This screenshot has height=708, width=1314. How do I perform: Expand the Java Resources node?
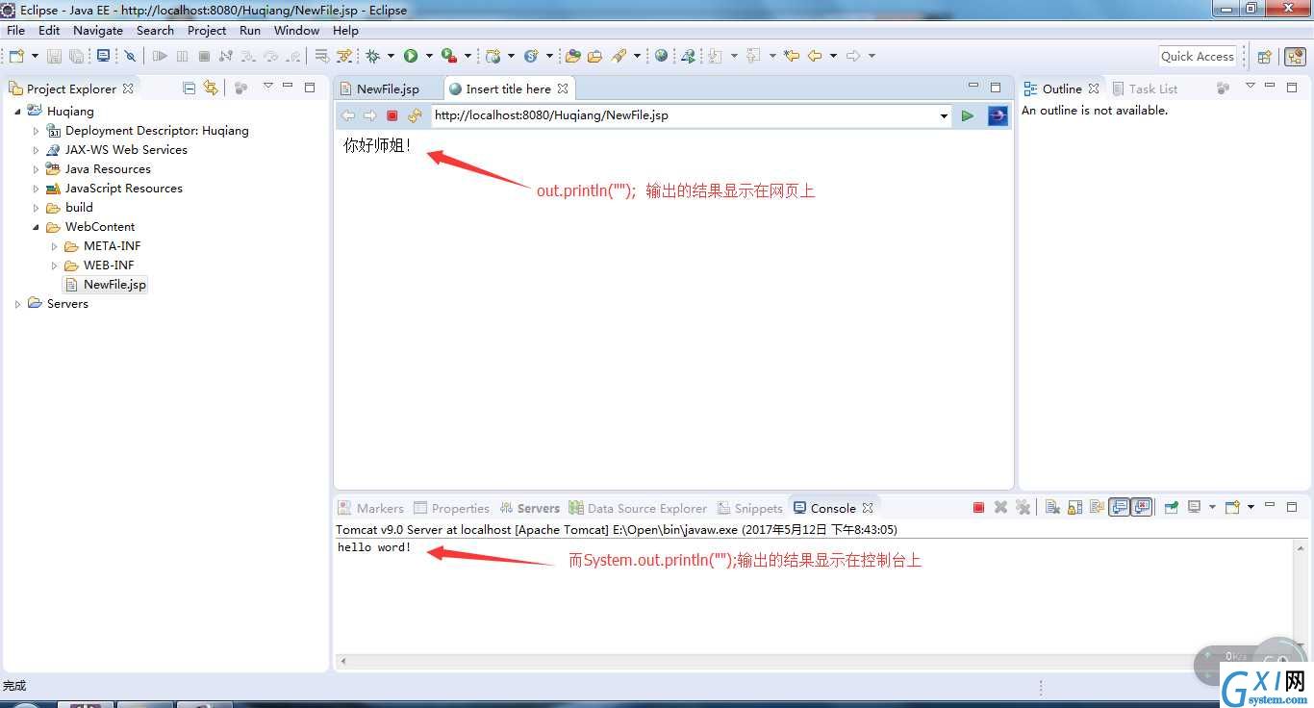(37, 169)
